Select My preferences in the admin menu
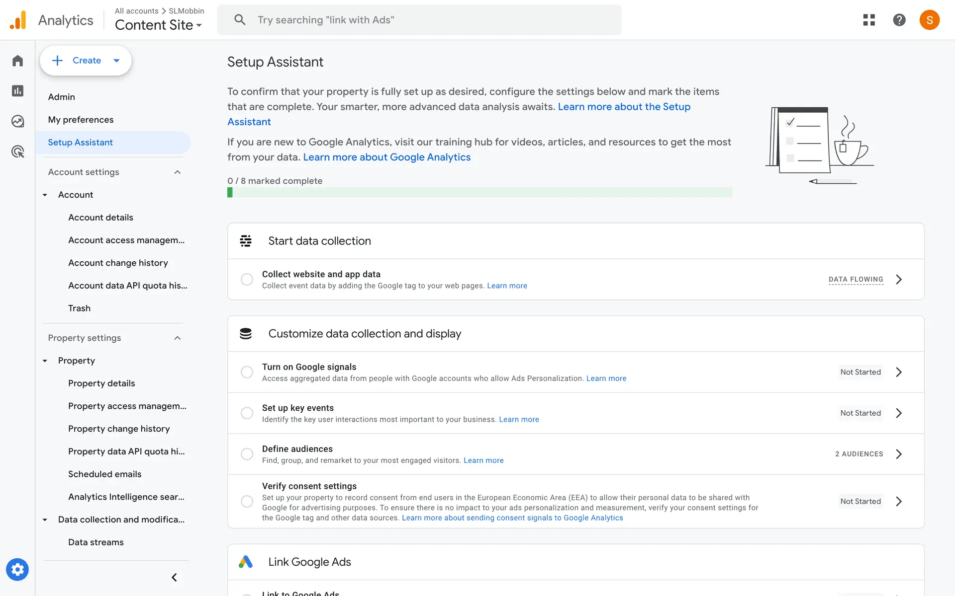 click(81, 120)
